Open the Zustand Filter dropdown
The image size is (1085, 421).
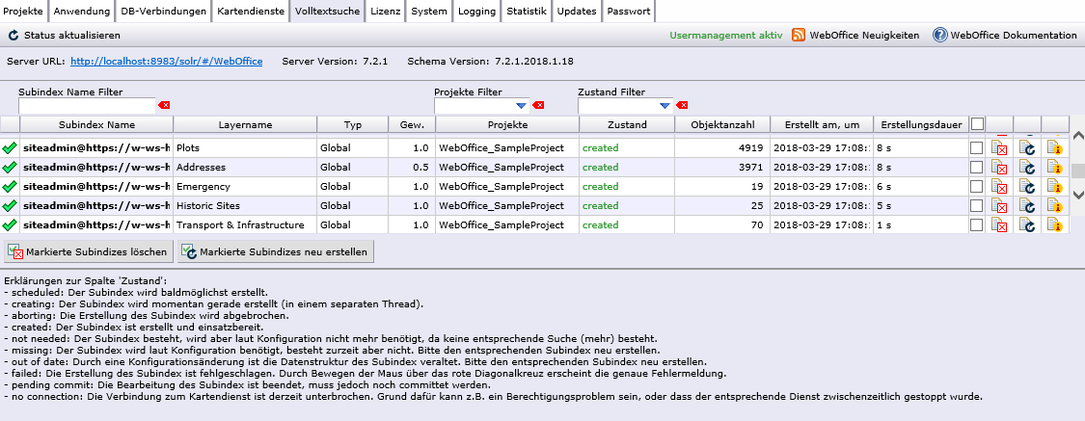(x=665, y=106)
